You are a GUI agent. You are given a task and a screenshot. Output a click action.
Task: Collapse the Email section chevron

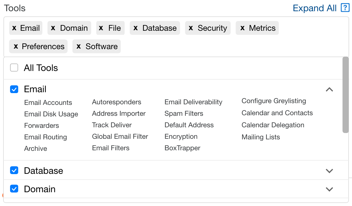(329, 89)
